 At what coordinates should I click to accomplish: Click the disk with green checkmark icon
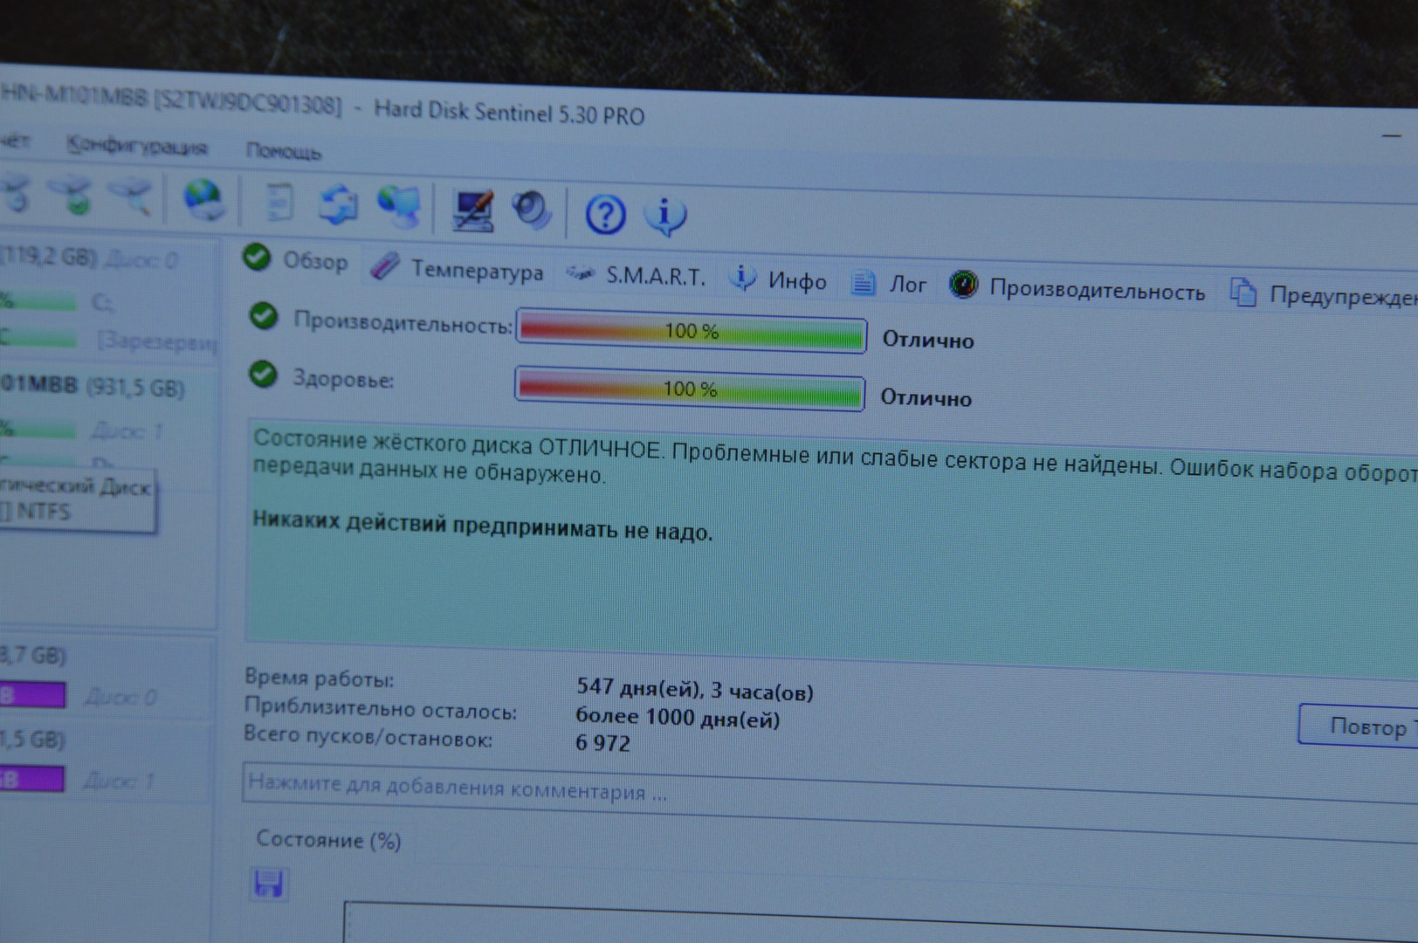(x=73, y=195)
